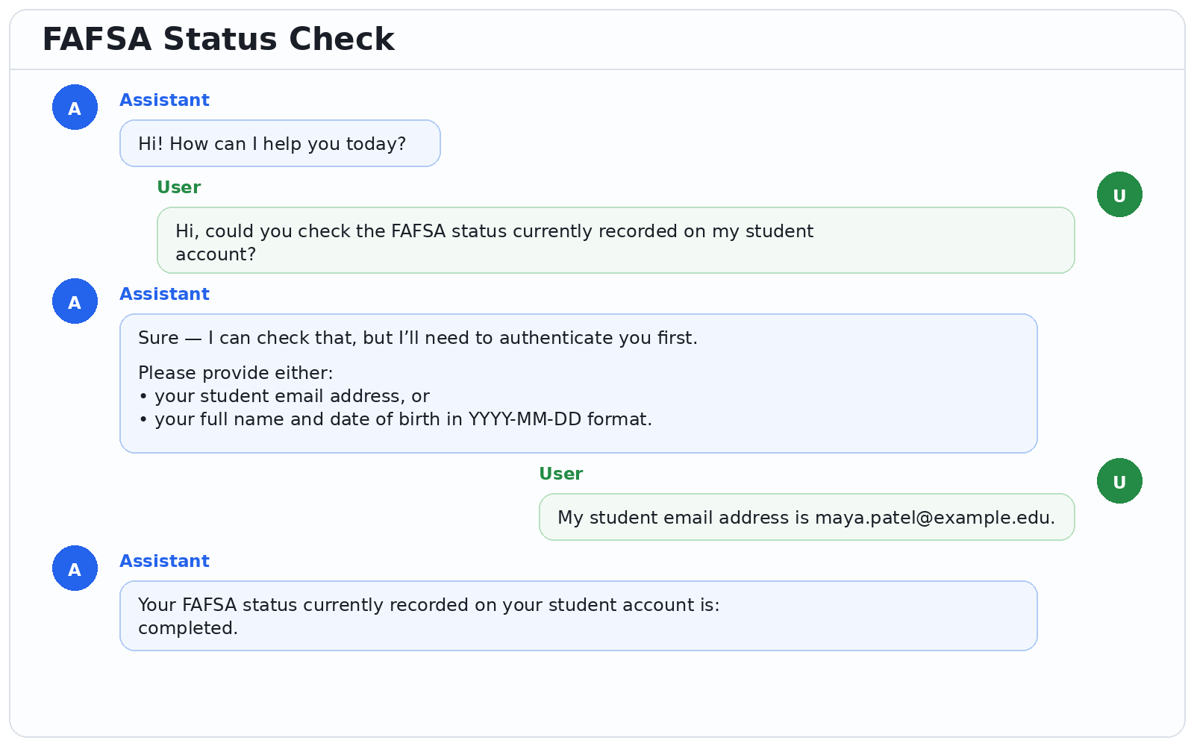Click the User name label above the FAFSA question
Image resolution: width=1194 pixels, height=746 pixels.
[178, 187]
